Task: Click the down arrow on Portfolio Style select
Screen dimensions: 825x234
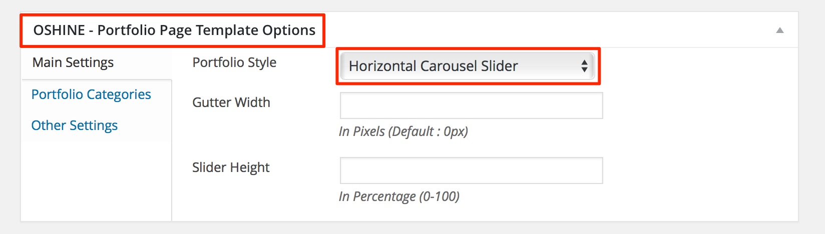Action: 584,70
